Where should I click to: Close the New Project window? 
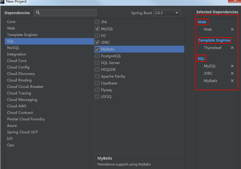point(235,1)
